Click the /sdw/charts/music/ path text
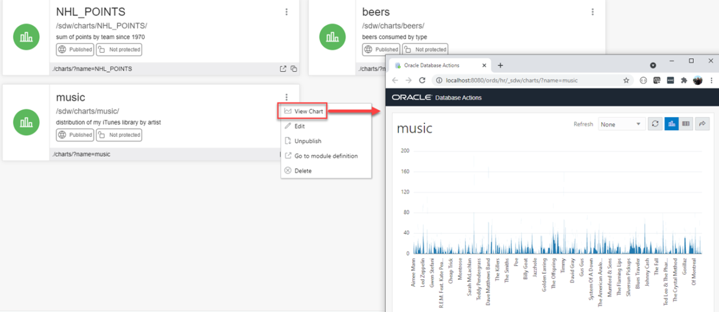This screenshot has height=312, width=719. tap(87, 111)
